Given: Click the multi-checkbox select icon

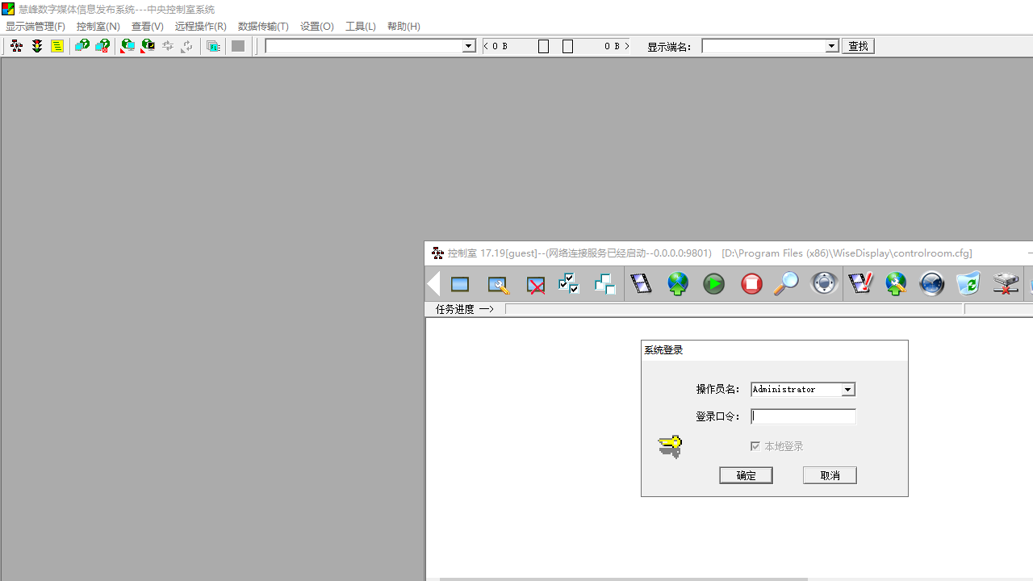Looking at the screenshot, I should [x=569, y=284].
